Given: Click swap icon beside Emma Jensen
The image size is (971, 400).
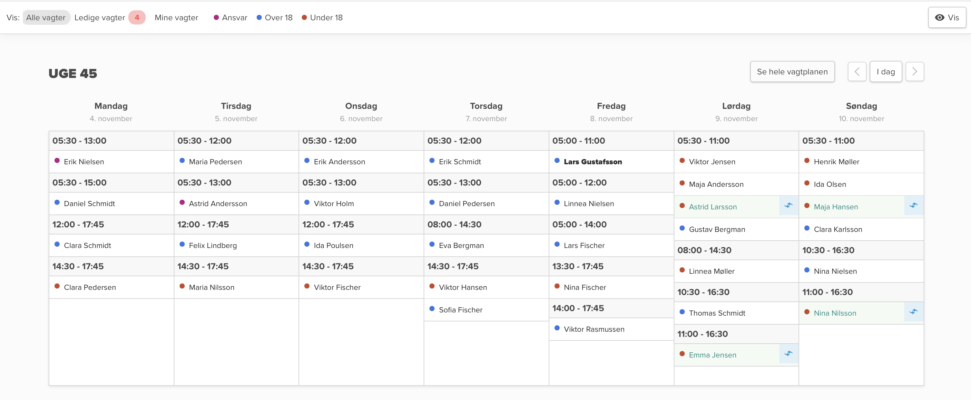Looking at the screenshot, I should [x=788, y=354].
